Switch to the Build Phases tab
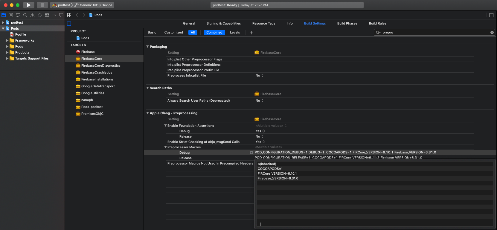Viewport: 497px width, 230px height. click(347, 23)
